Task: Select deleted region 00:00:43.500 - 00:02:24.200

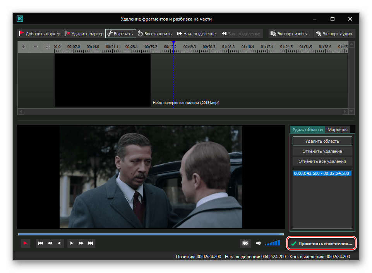Action: pos(322,174)
